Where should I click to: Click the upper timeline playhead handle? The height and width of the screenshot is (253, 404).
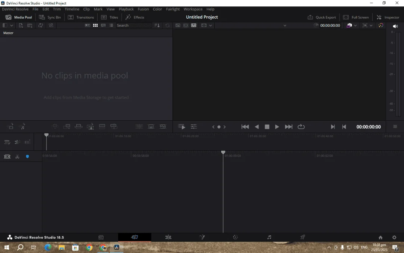[x=46, y=135]
